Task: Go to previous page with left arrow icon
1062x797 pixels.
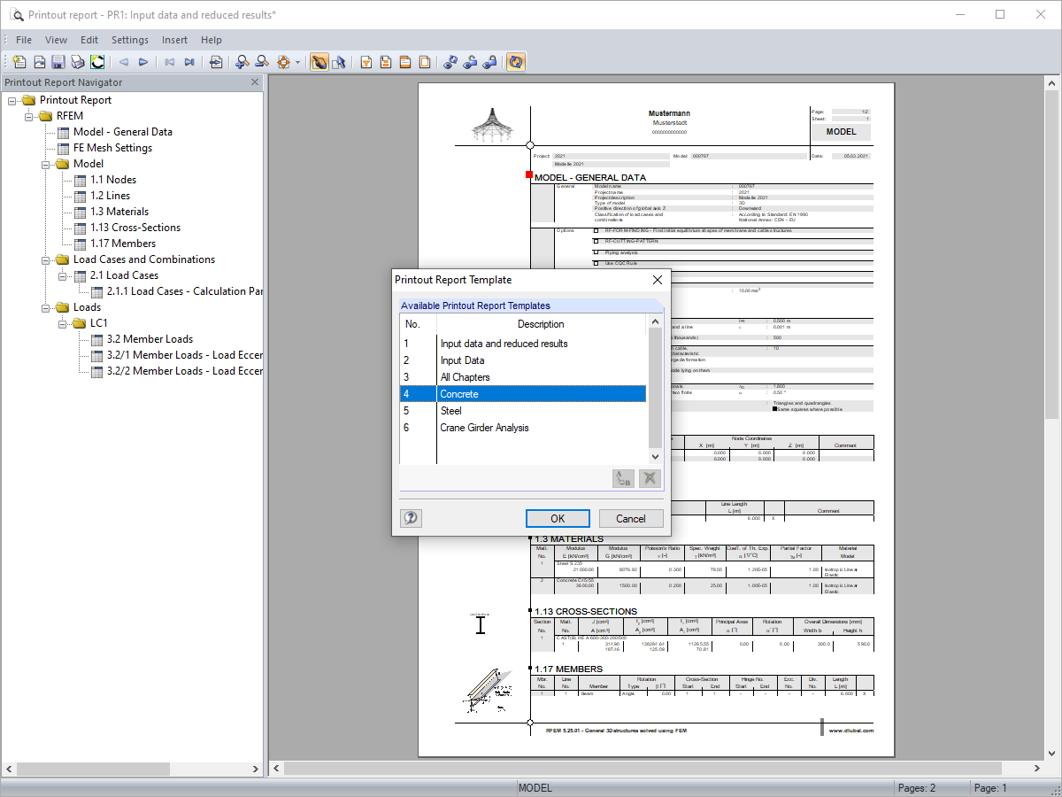Action: tap(123, 62)
